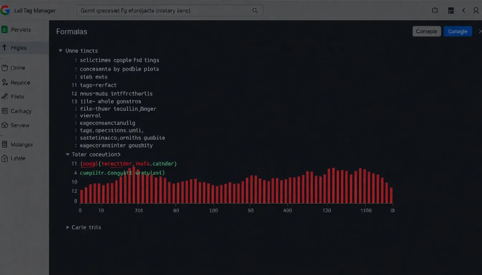The height and width of the screenshot is (275, 482).
Task: Select the line 'eageconsenctanuilg'
Action: tap(108, 123)
